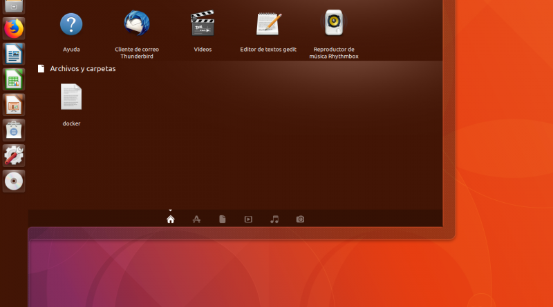Open Ubuntu Software from the launcher

point(14,130)
